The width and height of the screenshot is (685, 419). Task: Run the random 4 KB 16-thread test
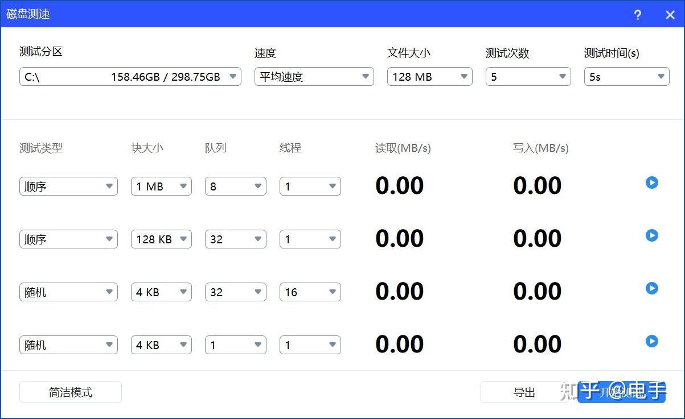coord(651,288)
